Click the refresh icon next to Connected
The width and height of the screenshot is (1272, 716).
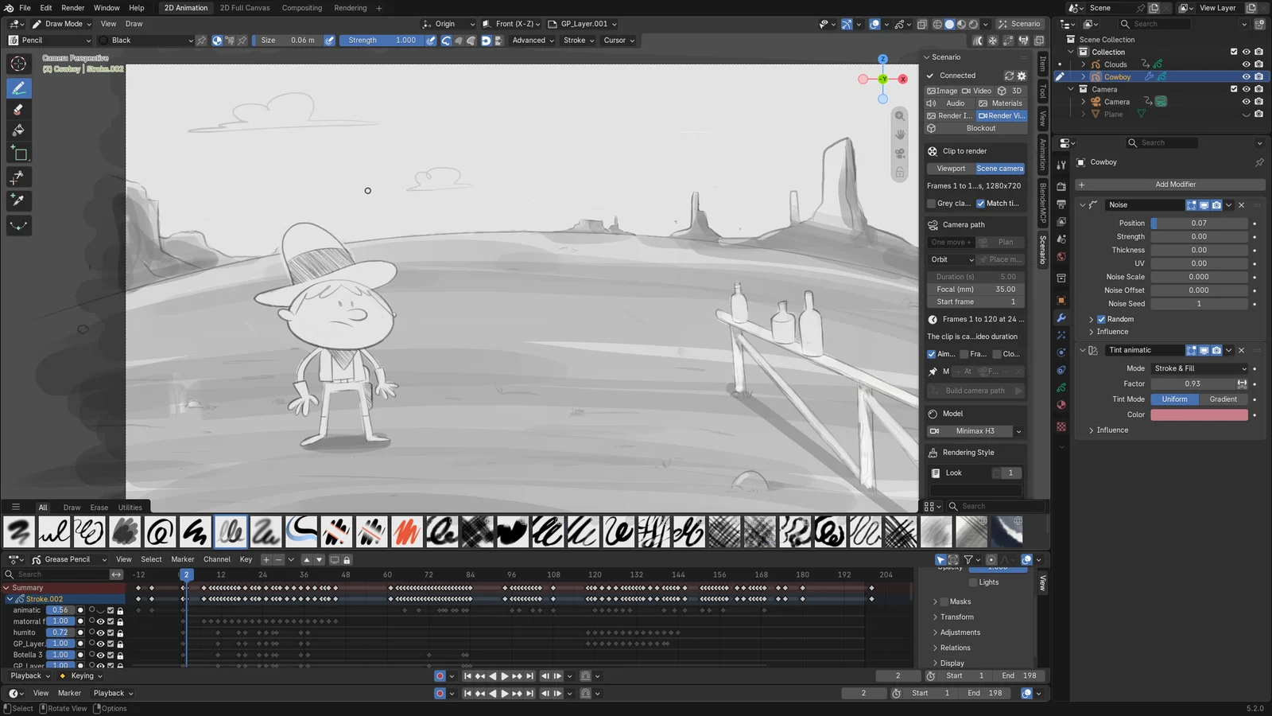pyautogui.click(x=1009, y=76)
